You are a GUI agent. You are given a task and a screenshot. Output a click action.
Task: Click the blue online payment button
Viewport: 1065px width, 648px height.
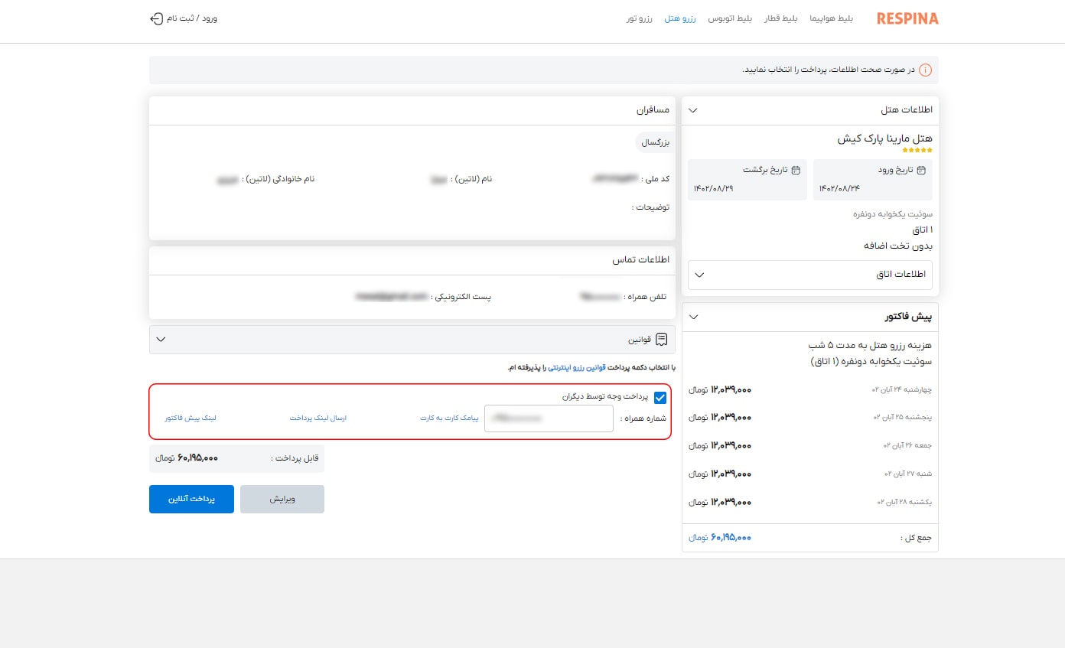click(x=191, y=499)
